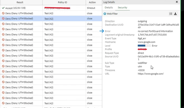
Task: Click the Hostname field label
Action: [110, 42]
